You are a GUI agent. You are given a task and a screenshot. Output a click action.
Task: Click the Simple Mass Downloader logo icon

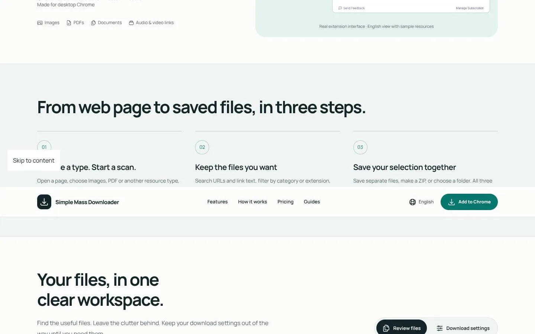point(44,202)
